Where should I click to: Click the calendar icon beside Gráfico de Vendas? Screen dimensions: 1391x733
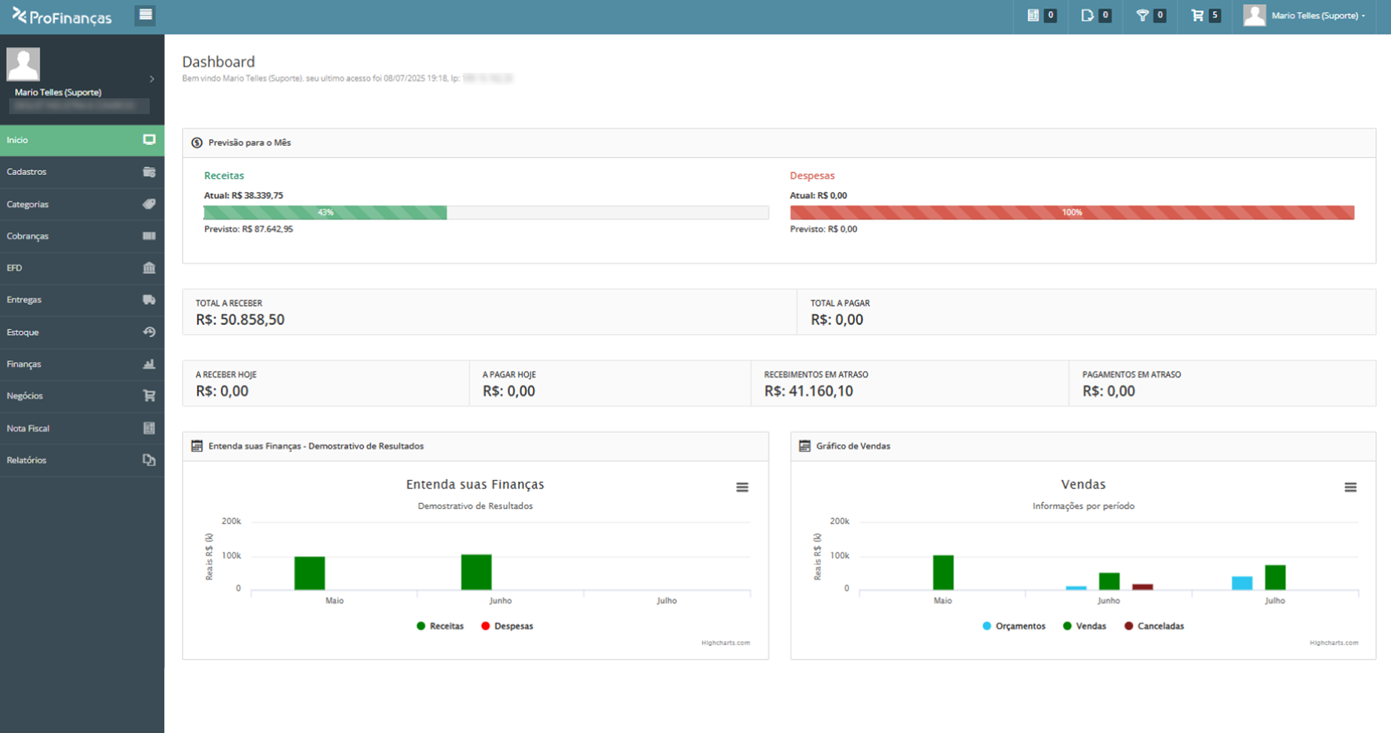[805, 446]
